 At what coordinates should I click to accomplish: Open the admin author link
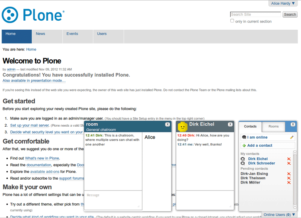click(x=11, y=70)
